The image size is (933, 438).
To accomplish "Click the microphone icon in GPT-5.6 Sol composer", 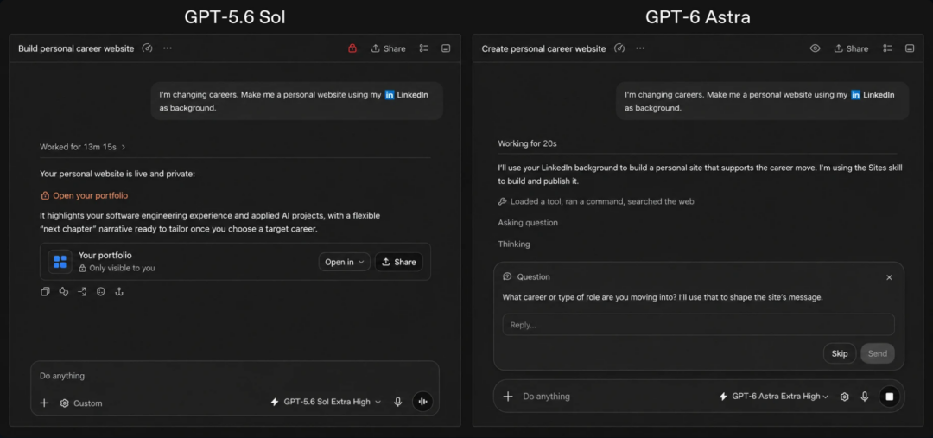I will pyautogui.click(x=398, y=402).
